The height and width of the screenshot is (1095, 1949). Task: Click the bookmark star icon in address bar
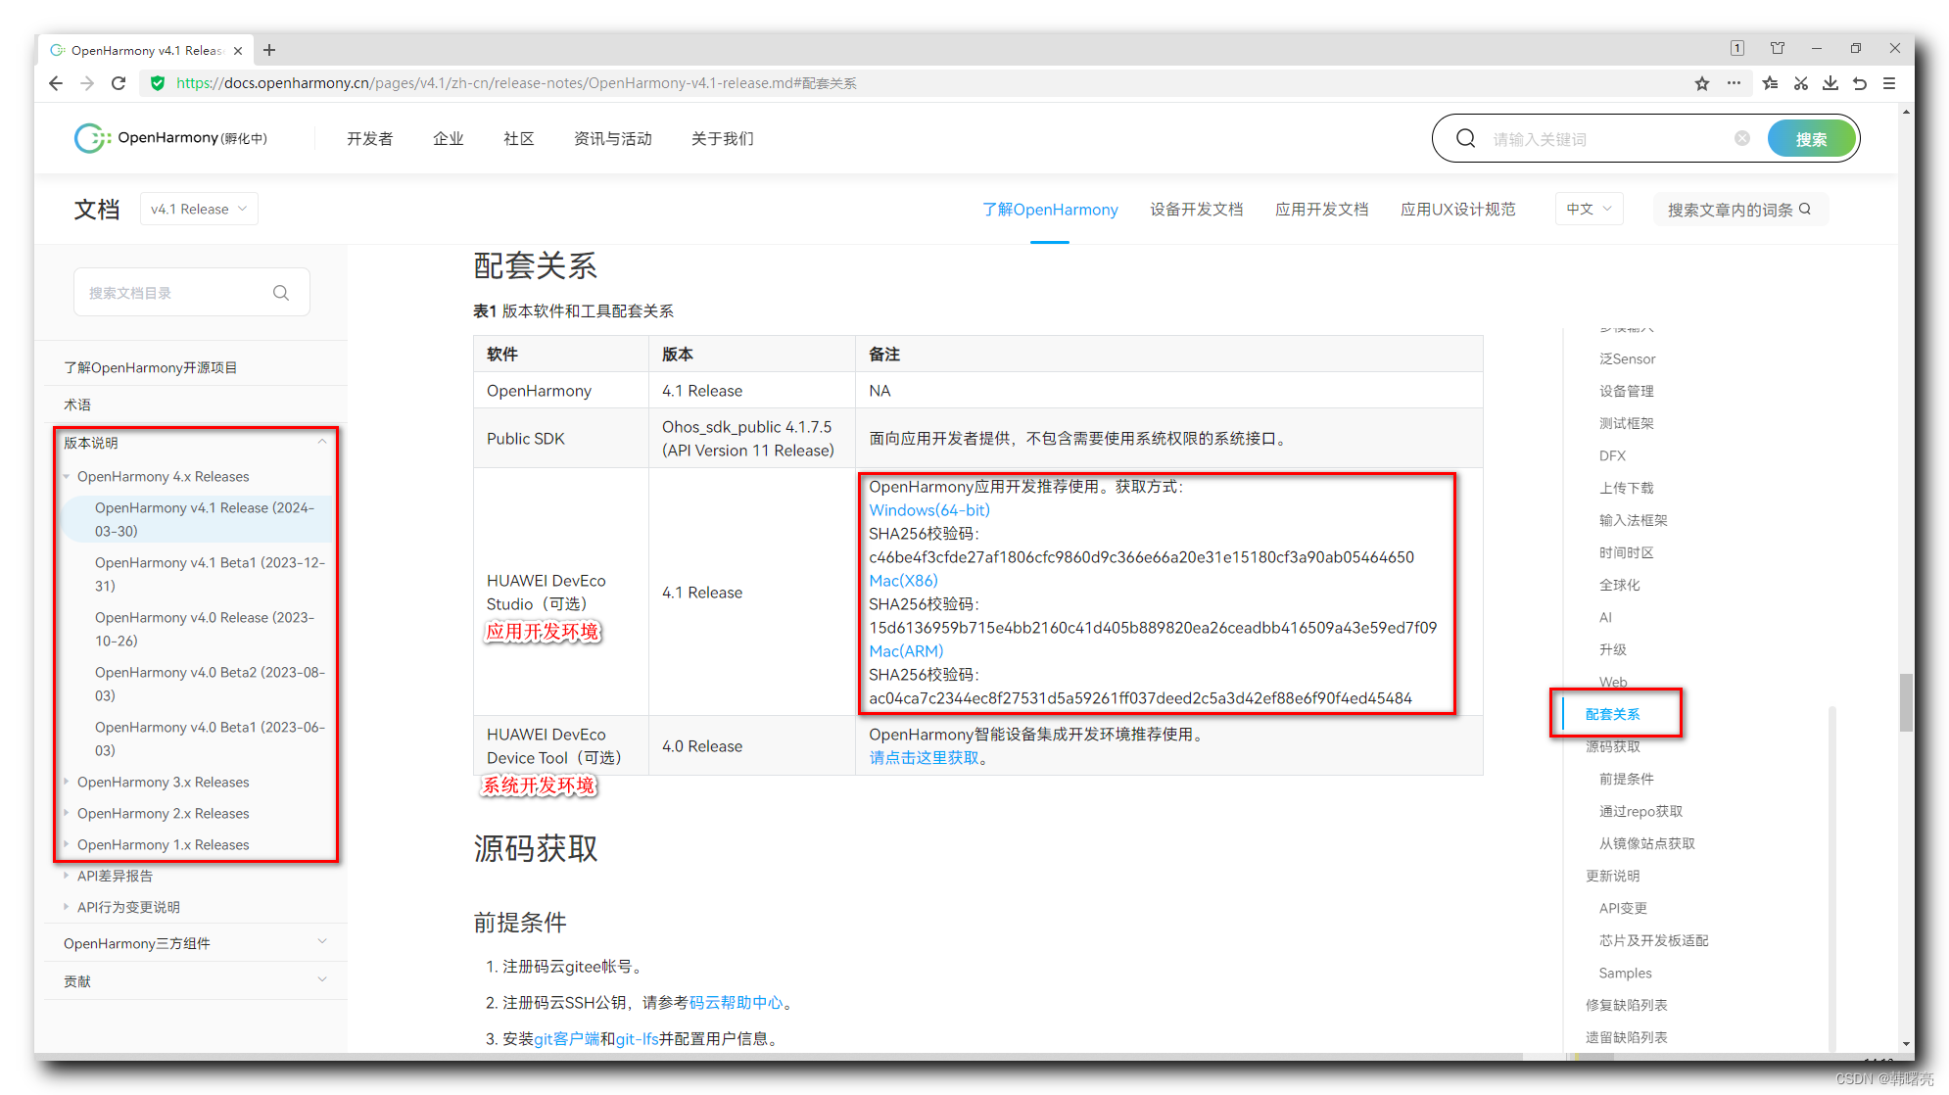(1701, 83)
